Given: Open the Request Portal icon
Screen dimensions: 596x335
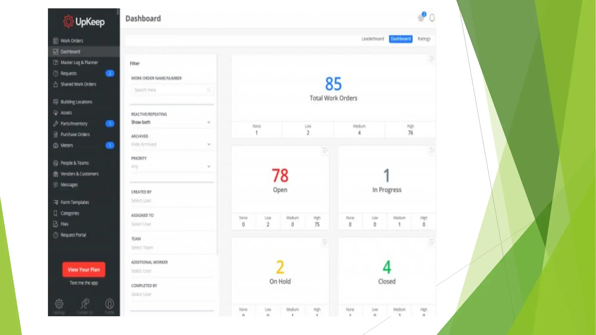Looking at the screenshot, I should 55,235.
